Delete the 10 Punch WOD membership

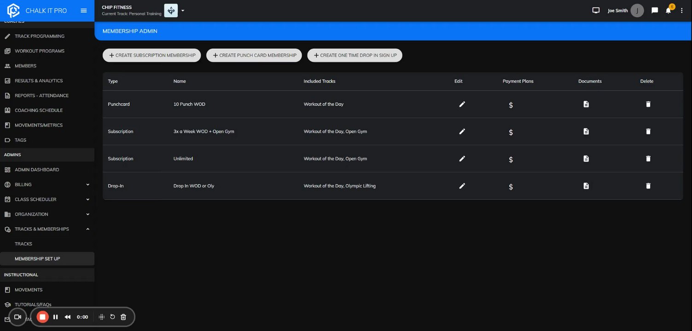coord(648,104)
